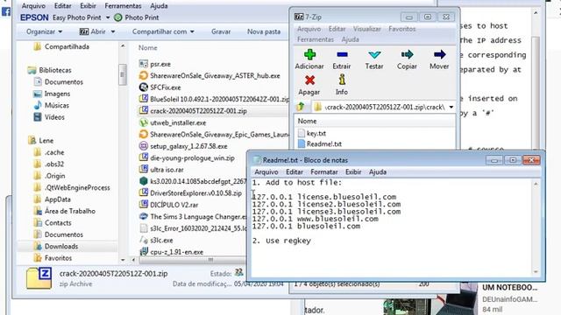The height and width of the screenshot is (315, 561).
Task: Open the 7-Zip Visualizar menu
Action: [x=367, y=29]
